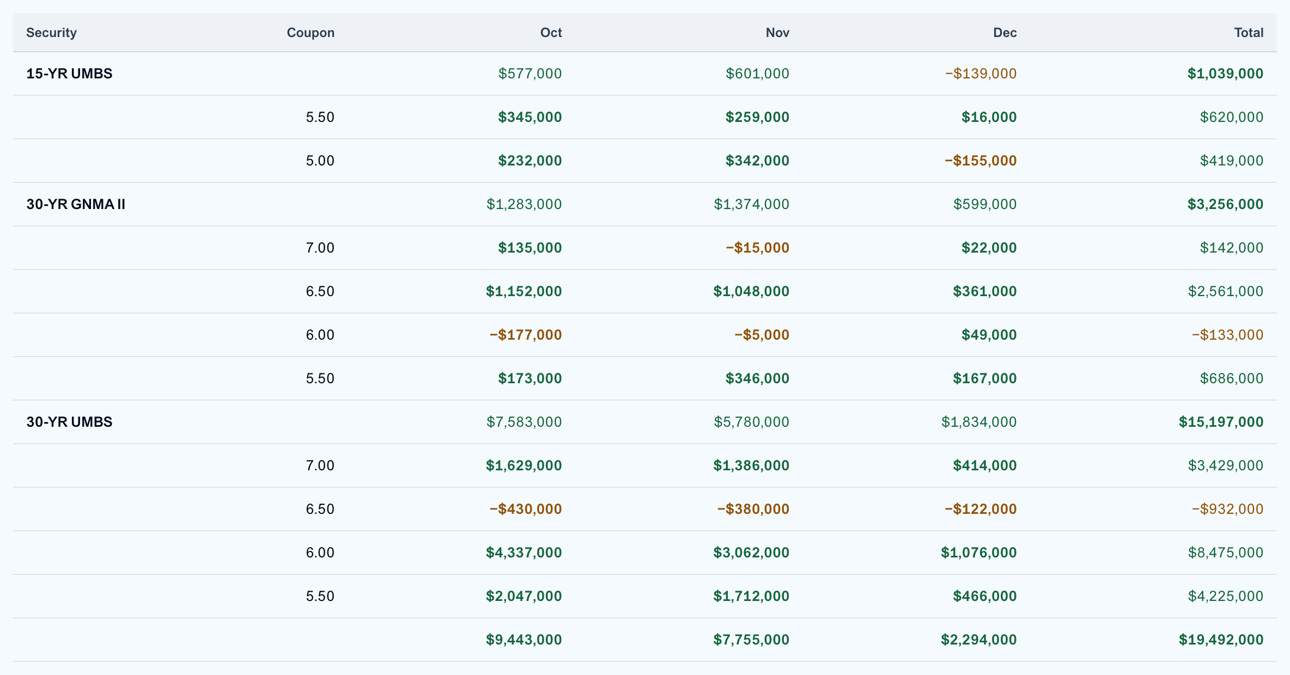Click the $3,062,000 Nov cell
1290x675 pixels.
coord(751,553)
